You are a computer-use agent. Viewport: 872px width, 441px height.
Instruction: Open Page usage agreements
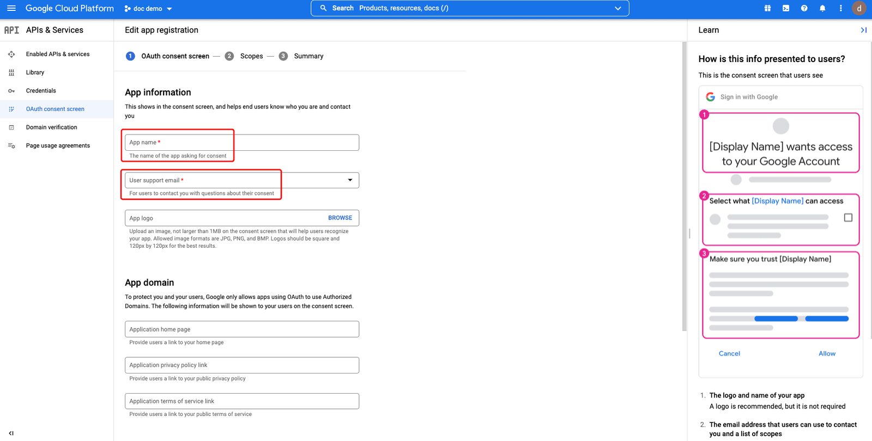click(x=58, y=145)
